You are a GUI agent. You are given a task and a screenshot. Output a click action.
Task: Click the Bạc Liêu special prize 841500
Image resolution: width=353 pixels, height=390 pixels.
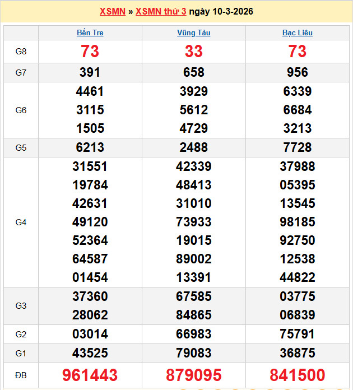click(x=297, y=375)
